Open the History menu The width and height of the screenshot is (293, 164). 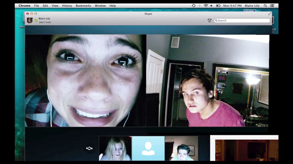pyautogui.click(x=67, y=6)
